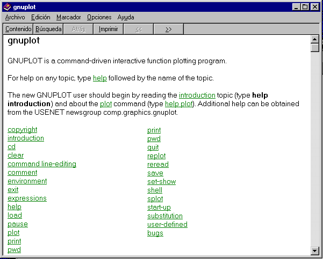Open the start-up topic link
Viewport: 323px width, 259px height.
click(159, 208)
